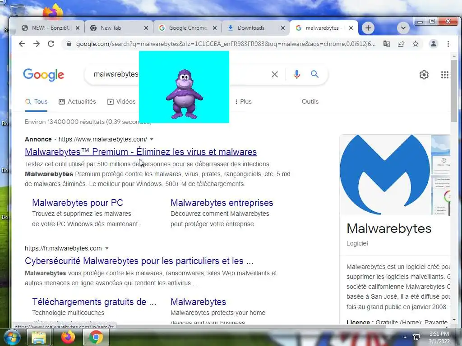The image size is (462, 346).
Task: Go forward with the browser forward arrow
Action: pos(37,44)
